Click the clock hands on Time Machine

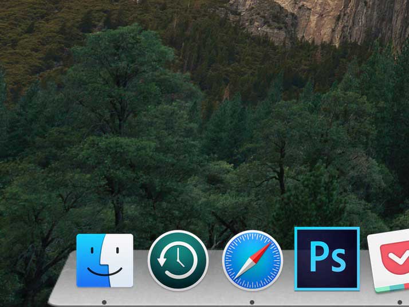[x=180, y=257]
